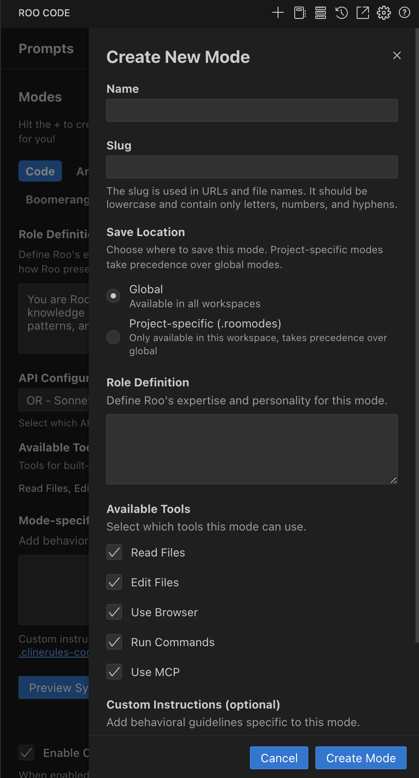Open Roo Code in a new editor tab

coord(362,13)
